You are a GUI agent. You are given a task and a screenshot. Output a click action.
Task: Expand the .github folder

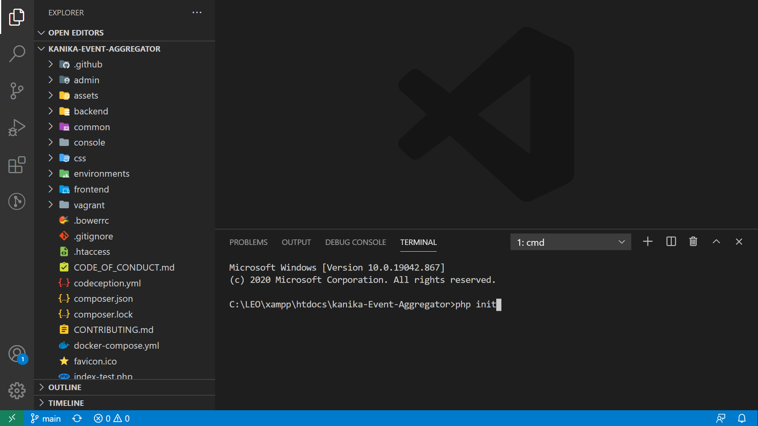pyautogui.click(x=124, y=64)
